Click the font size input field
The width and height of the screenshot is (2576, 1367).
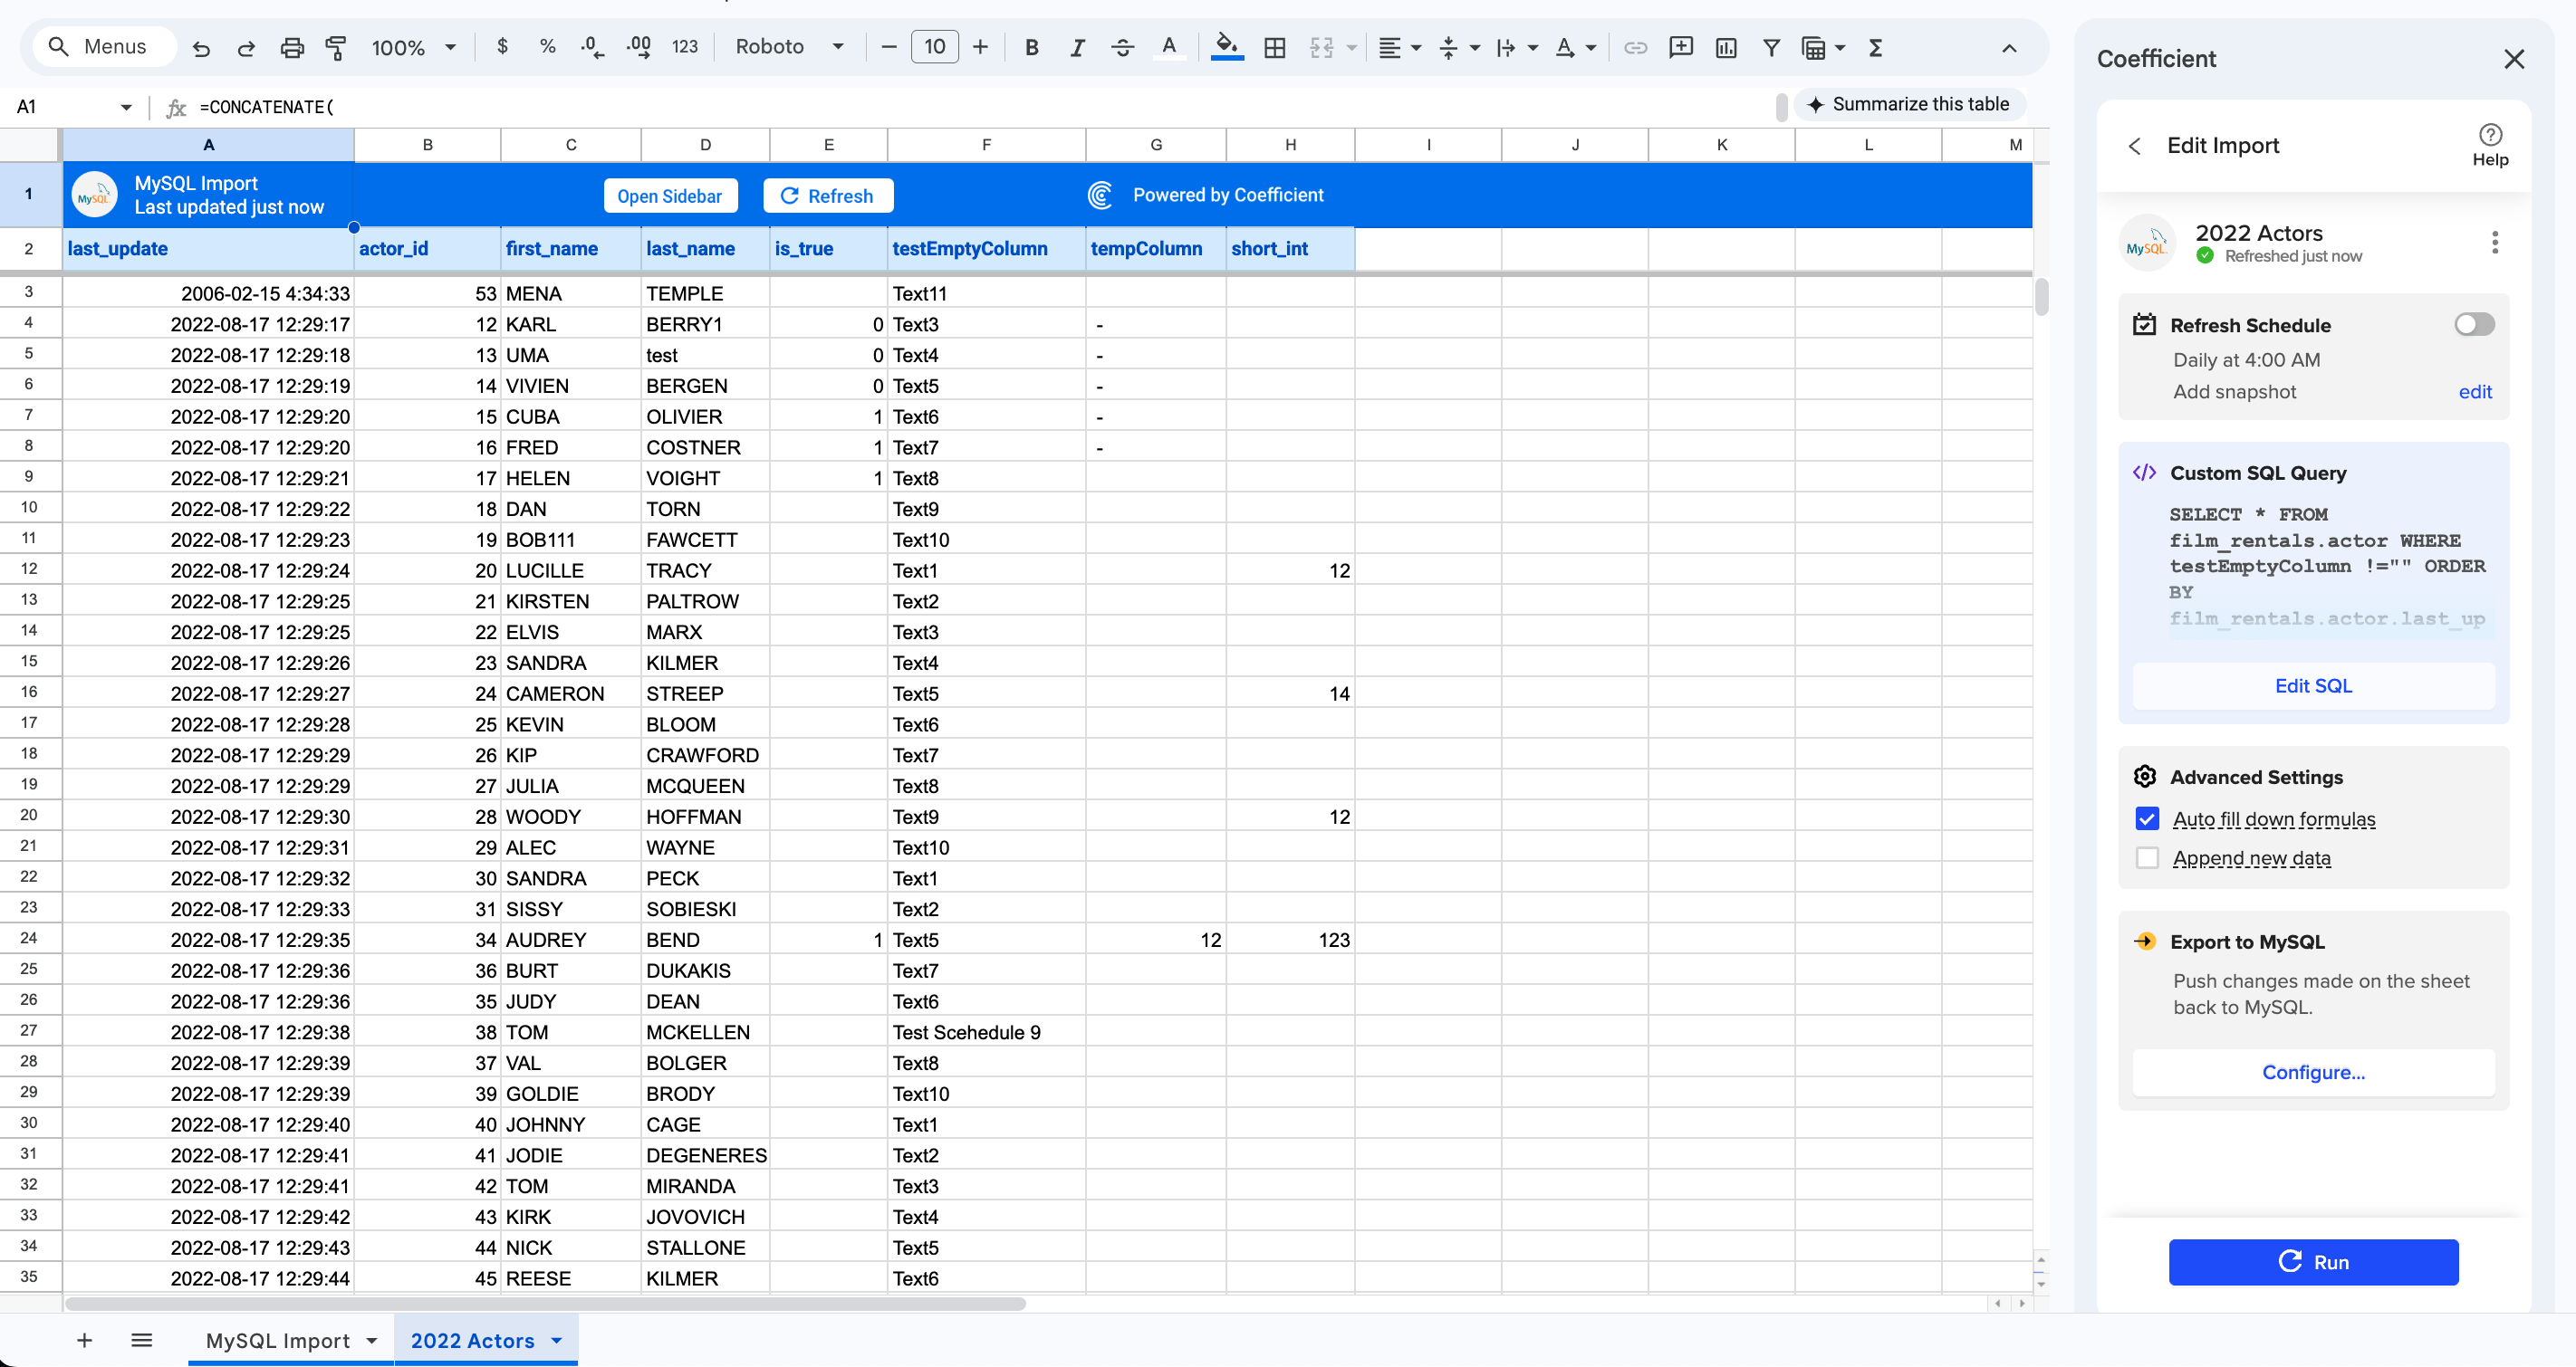[x=934, y=47]
